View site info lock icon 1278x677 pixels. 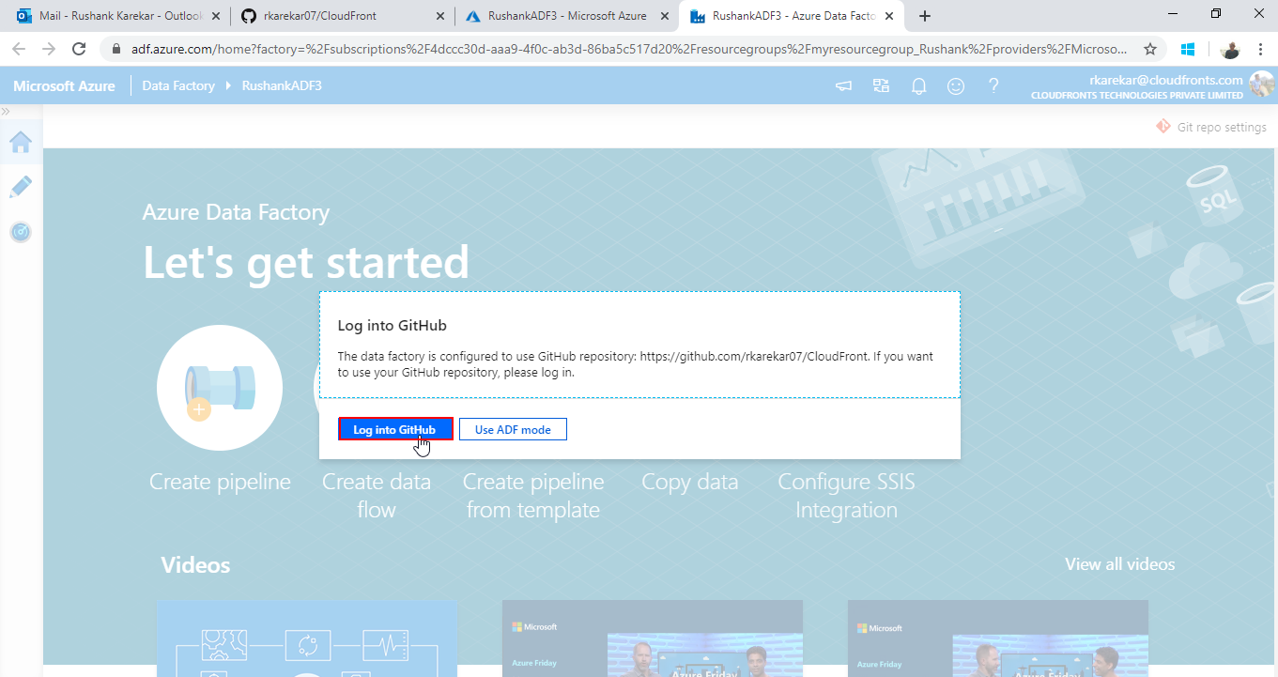tap(117, 49)
